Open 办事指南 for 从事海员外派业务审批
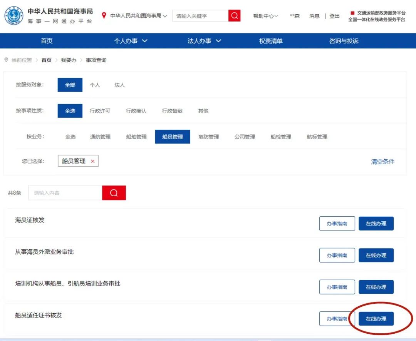This screenshot has height=341, width=416. point(337,255)
